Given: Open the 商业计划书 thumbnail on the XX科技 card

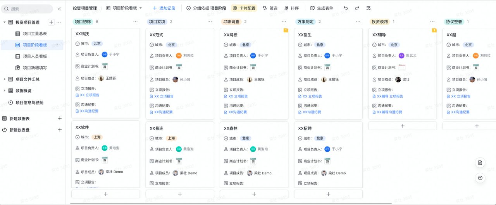Looking at the screenshot, I should tap(105, 66).
